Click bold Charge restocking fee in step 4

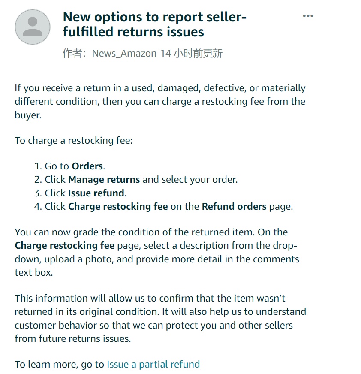[x=118, y=207]
